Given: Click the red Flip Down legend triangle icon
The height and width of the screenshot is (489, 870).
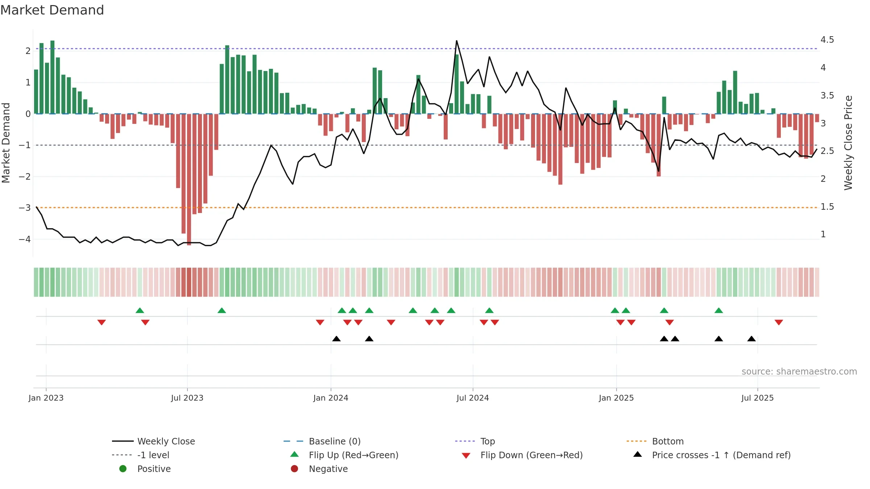Looking at the screenshot, I should (x=466, y=456).
